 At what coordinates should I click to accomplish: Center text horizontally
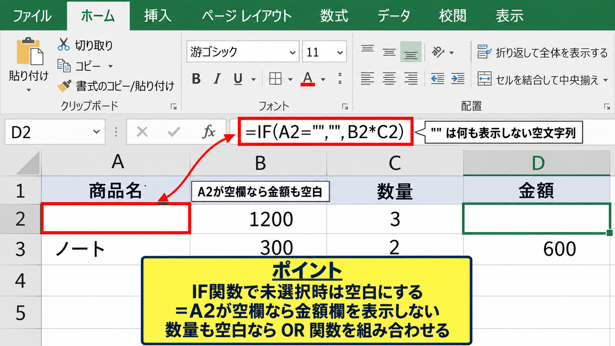click(389, 79)
